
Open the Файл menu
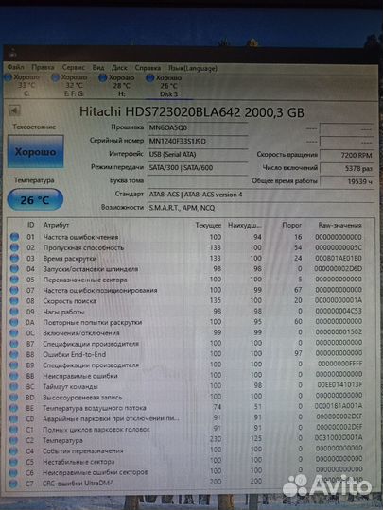(x=15, y=67)
